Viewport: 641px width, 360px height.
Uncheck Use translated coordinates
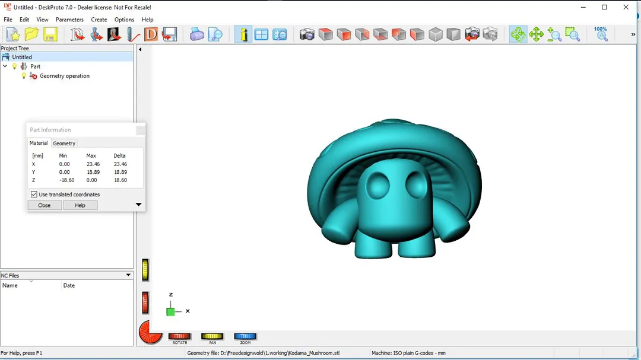(34, 195)
